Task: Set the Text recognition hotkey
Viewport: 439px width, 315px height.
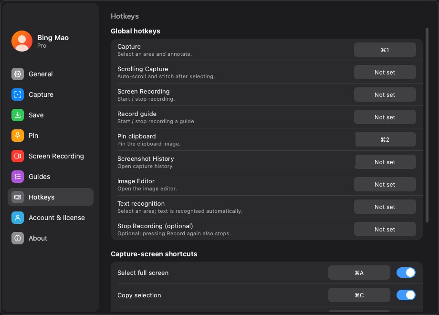Action: [x=385, y=207]
